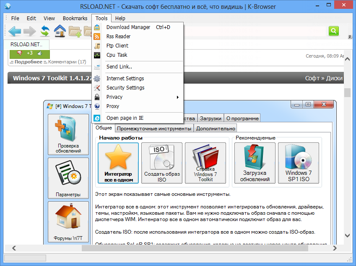Screen dimensions: 356x266
Task: Switch to Загрузки tab
Action: point(210,119)
